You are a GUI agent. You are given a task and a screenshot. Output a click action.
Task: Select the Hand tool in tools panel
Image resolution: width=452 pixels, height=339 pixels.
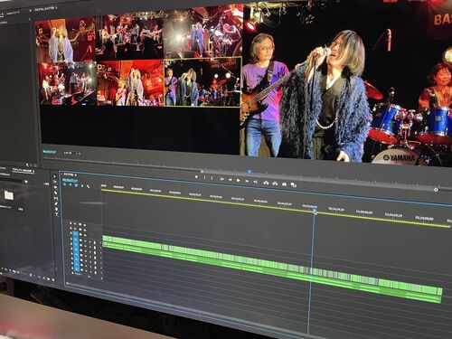pos(57,209)
